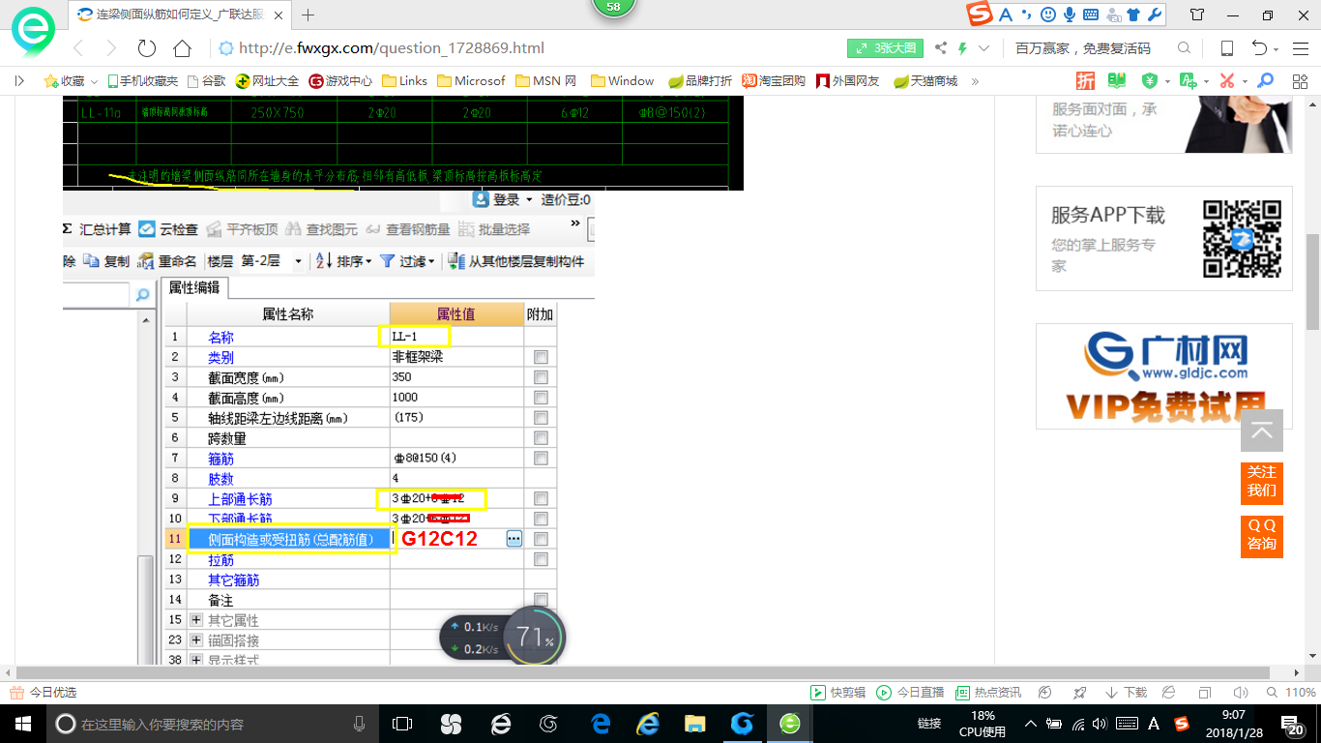
Task: Click the 广材网 advertisement banner
Action: pyautogui.click(x=1164, y=375)
